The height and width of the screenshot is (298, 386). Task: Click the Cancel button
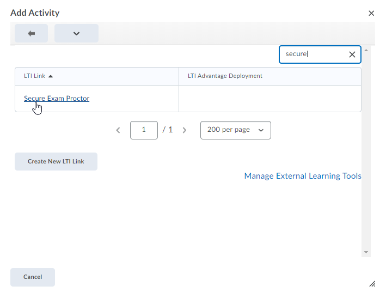pos(33,277)
